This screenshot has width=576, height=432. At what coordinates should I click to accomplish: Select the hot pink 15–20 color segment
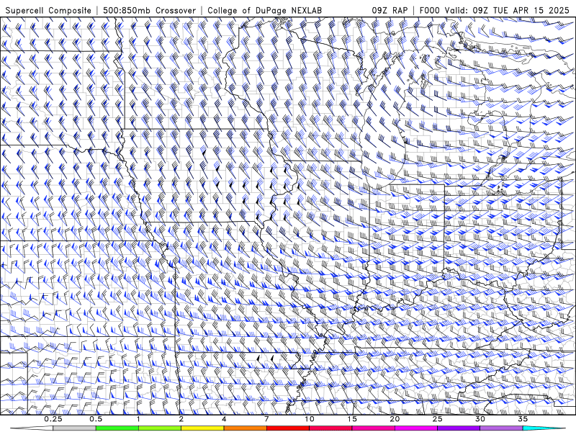[373, 428]
